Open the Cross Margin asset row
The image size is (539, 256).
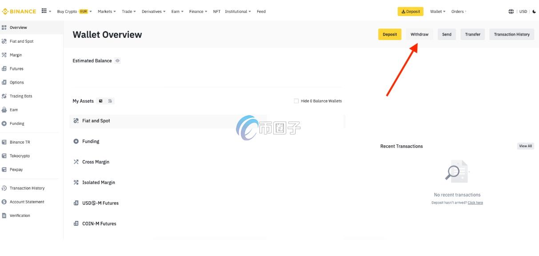click(x=96, y=162)
